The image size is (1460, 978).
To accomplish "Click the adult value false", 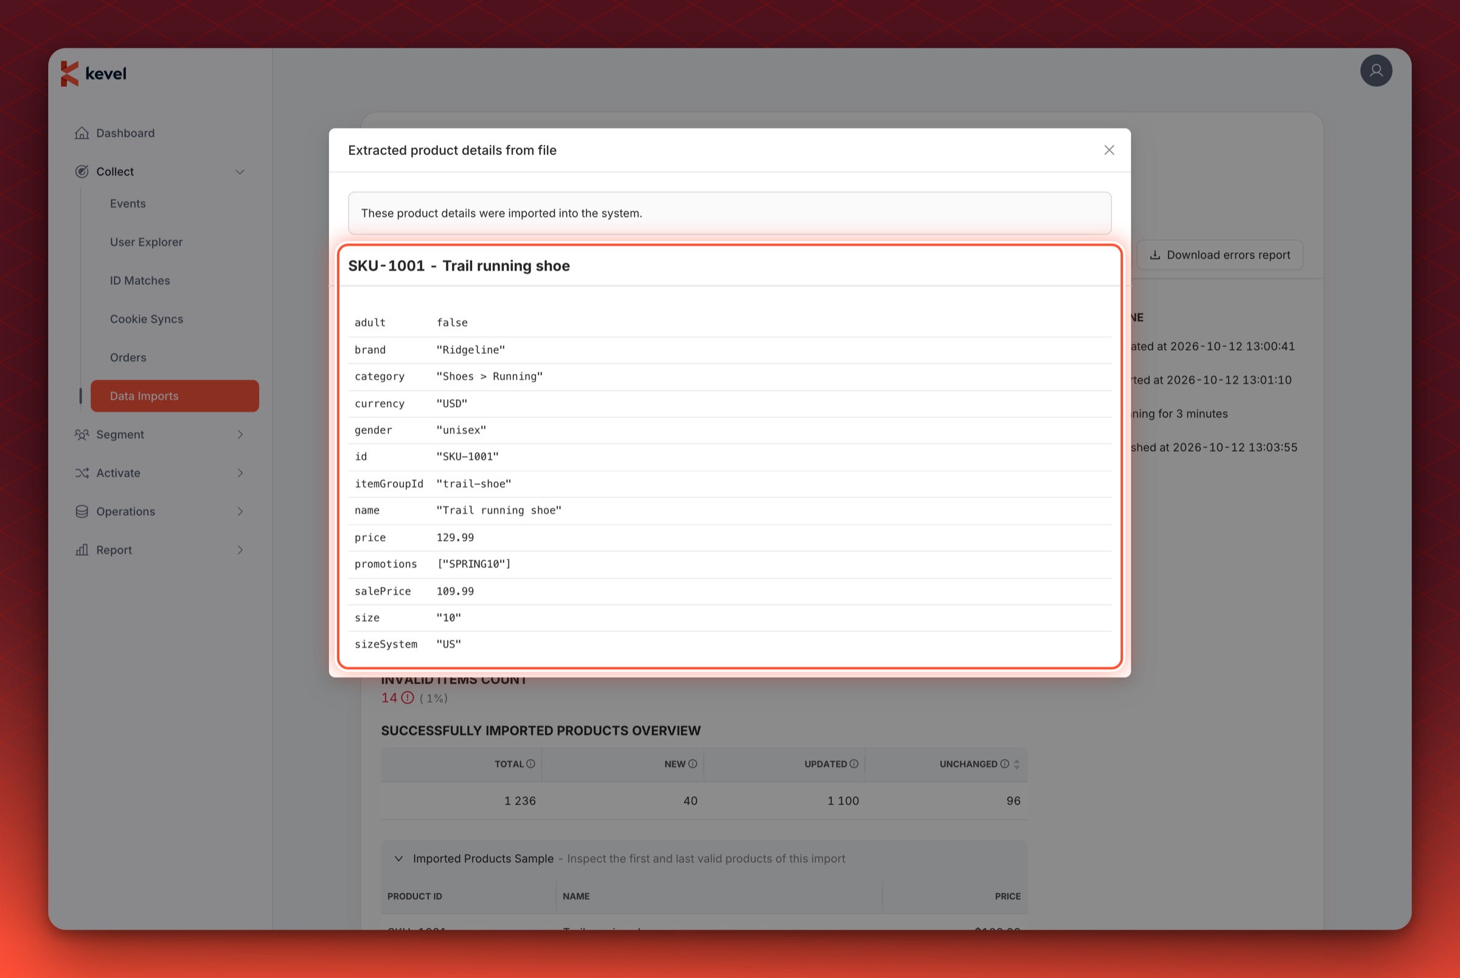I will 452,322.
